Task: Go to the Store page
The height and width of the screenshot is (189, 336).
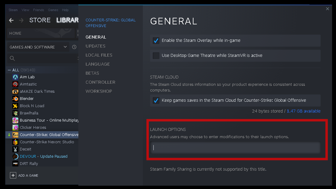Action: tap(40, 20)
